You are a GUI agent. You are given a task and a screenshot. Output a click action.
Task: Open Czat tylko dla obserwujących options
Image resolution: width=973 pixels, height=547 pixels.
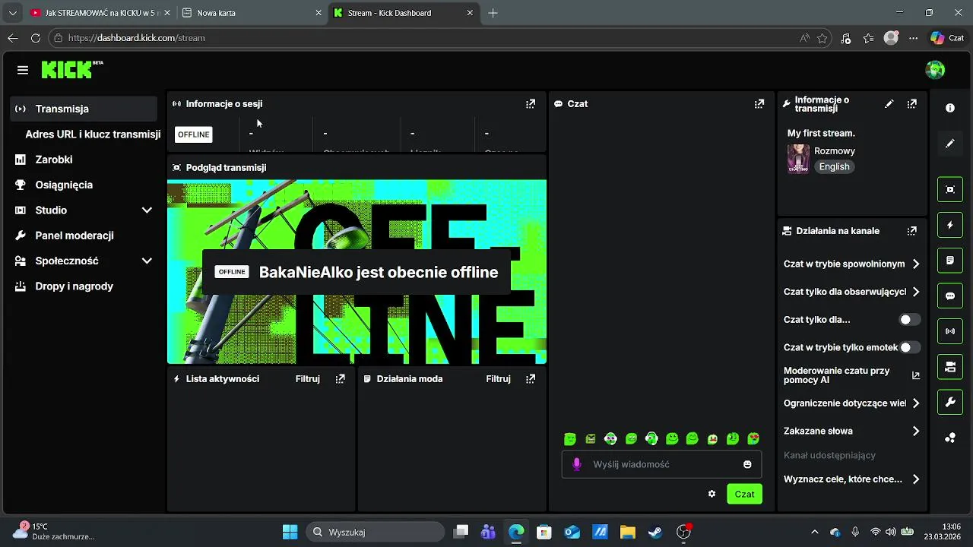tap(851, 292)
